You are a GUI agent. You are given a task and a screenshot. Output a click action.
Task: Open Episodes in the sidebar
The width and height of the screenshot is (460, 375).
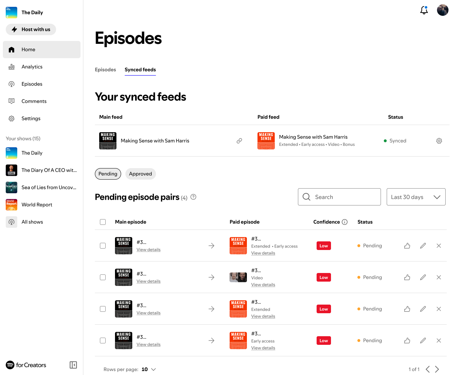[x=42, y=84]
